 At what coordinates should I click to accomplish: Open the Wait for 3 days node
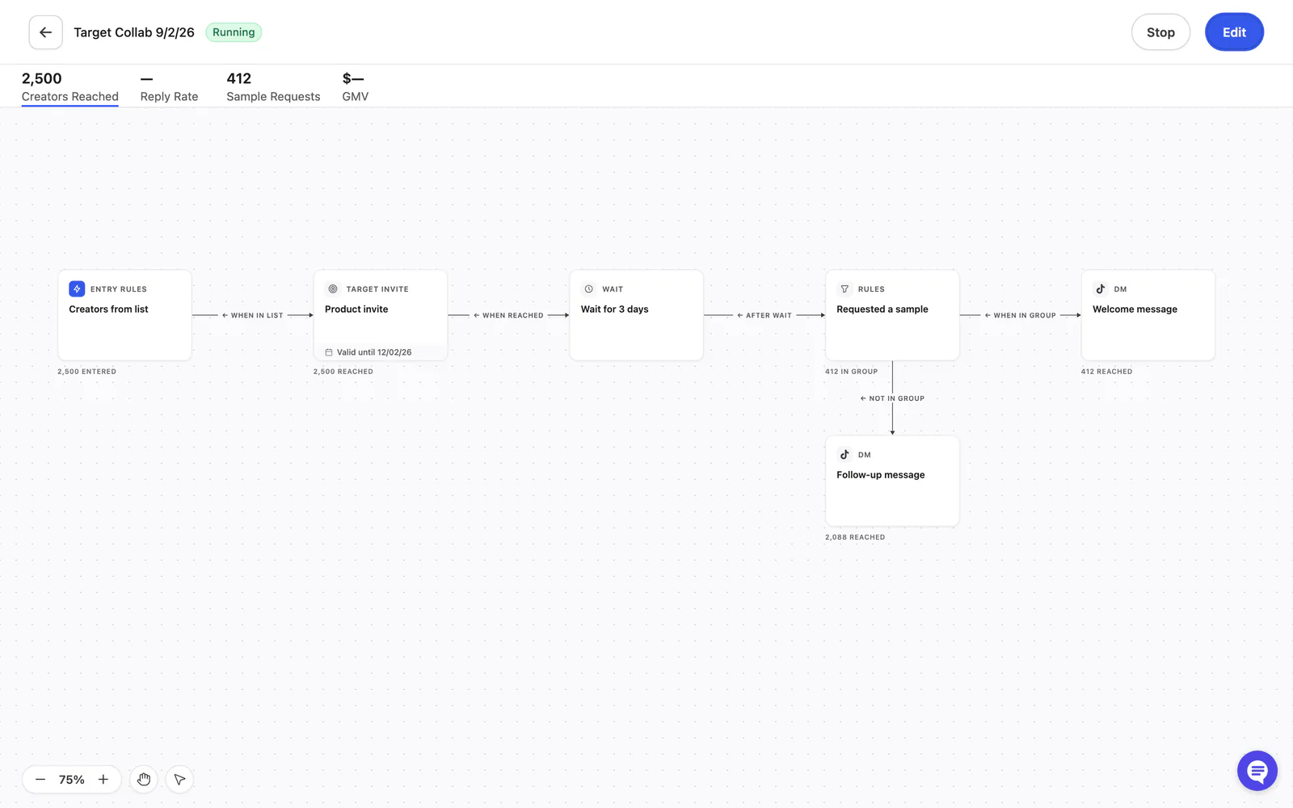point(637,315)
